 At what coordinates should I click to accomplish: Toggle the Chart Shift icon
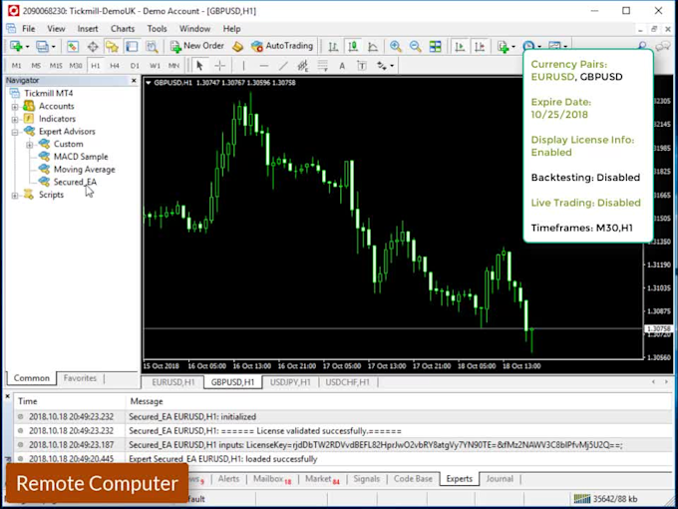point(480,46)
